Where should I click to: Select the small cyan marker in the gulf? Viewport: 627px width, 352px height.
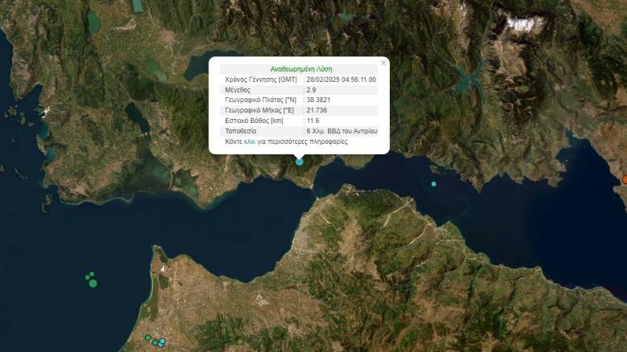(433, 184)
